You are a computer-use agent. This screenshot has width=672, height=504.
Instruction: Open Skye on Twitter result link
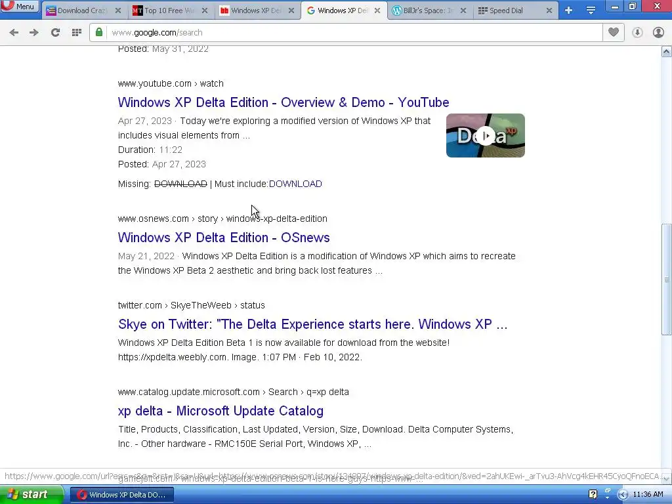312,324
